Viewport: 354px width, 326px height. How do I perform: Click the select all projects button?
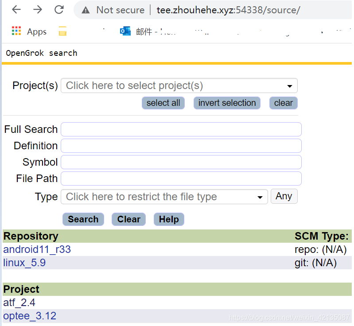coord(163,103)
